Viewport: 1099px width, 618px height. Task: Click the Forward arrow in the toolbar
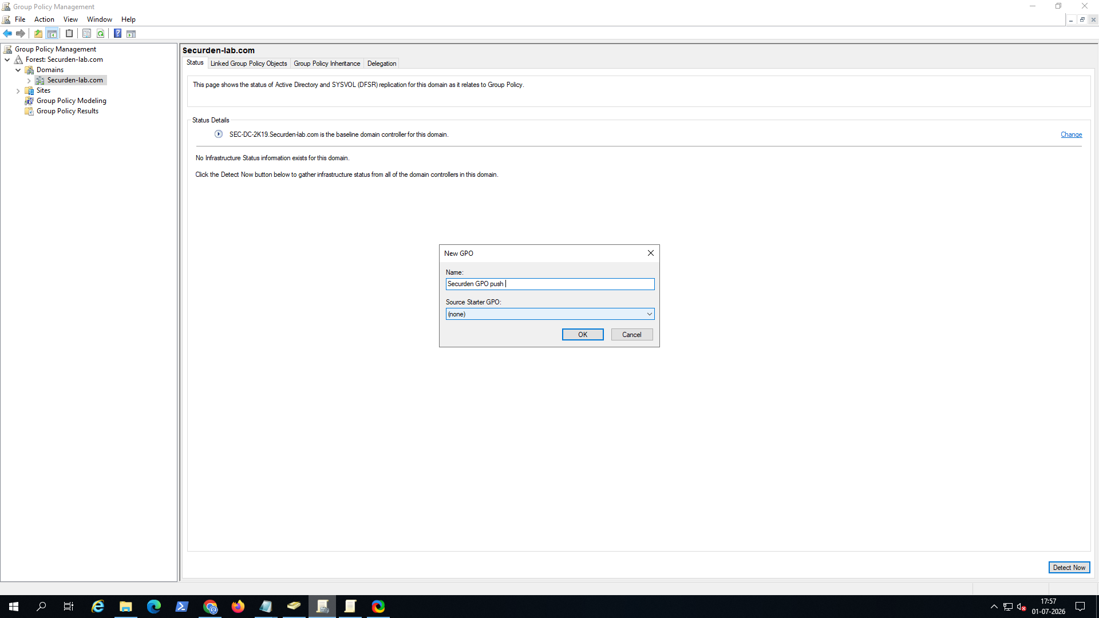tap(21, 34)
